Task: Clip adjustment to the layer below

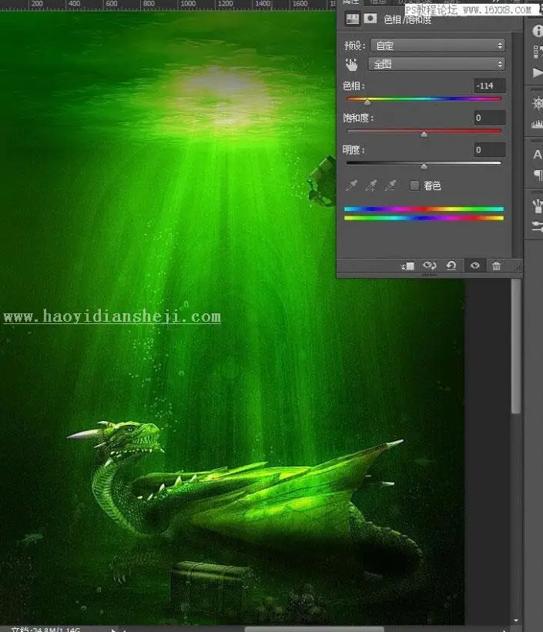Action: pos(407,266)
